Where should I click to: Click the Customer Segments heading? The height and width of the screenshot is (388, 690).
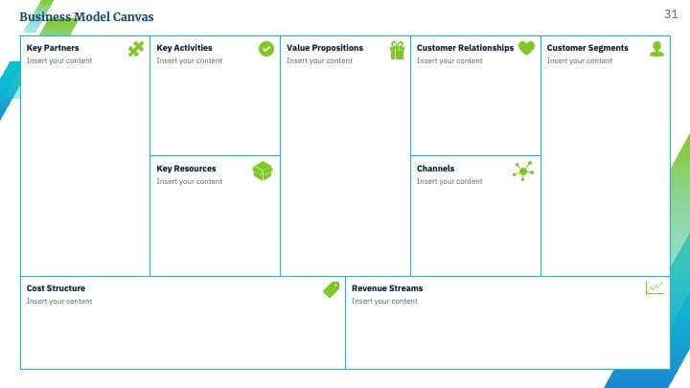click(x=587, y=48)
